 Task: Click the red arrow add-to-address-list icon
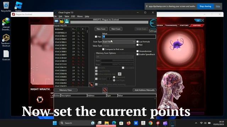91,84
